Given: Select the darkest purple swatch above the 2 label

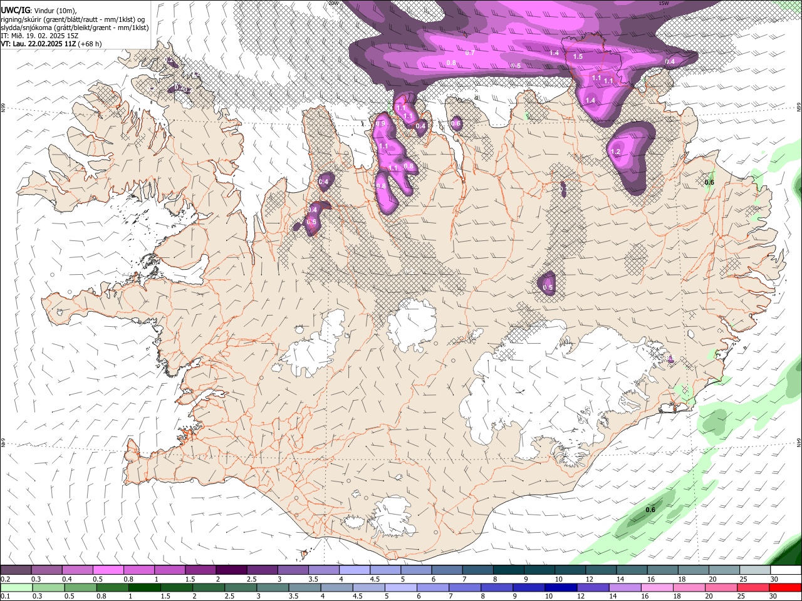Looking at the screenshot, I should [x=231, y=570].
